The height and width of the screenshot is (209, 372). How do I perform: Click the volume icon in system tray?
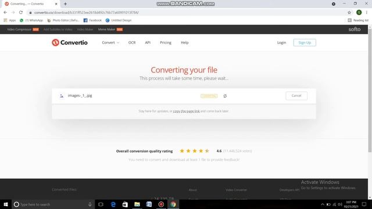click(340, 204)
